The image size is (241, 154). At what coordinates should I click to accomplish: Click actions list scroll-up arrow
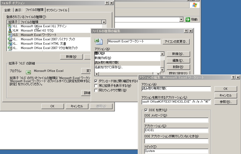[x=162, y=54]
